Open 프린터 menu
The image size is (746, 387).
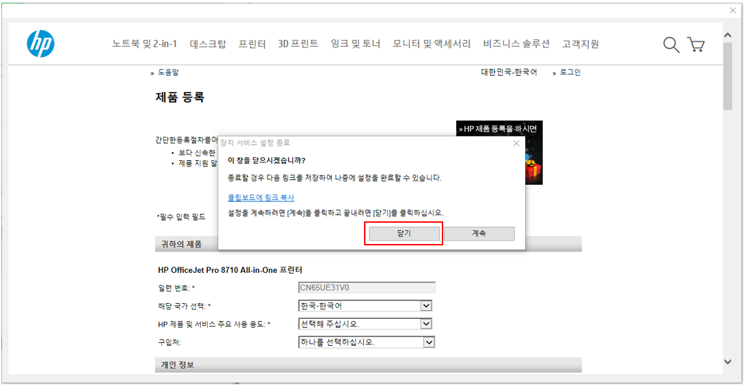(252, 44)
